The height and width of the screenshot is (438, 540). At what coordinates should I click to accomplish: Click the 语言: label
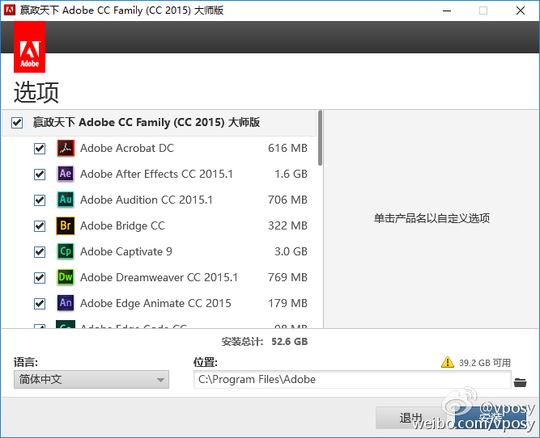click(26, 362)
